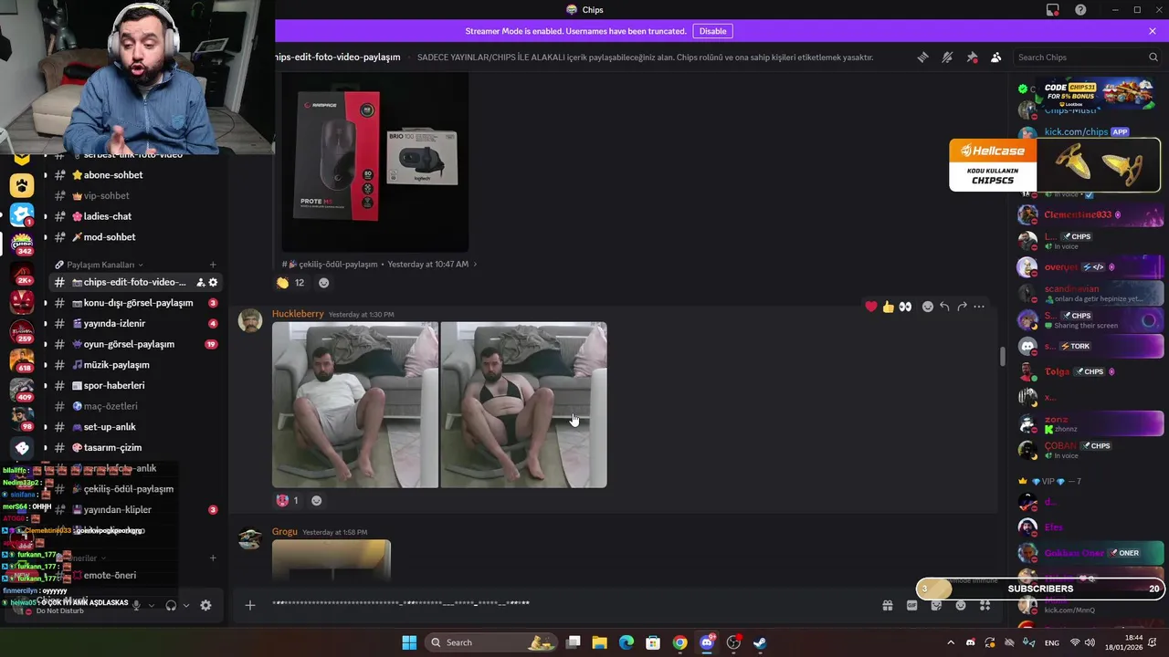Viewport: 1169px width, 657px height.
Task: Open müzik-paylaşım channel
Action: (134, 365)
